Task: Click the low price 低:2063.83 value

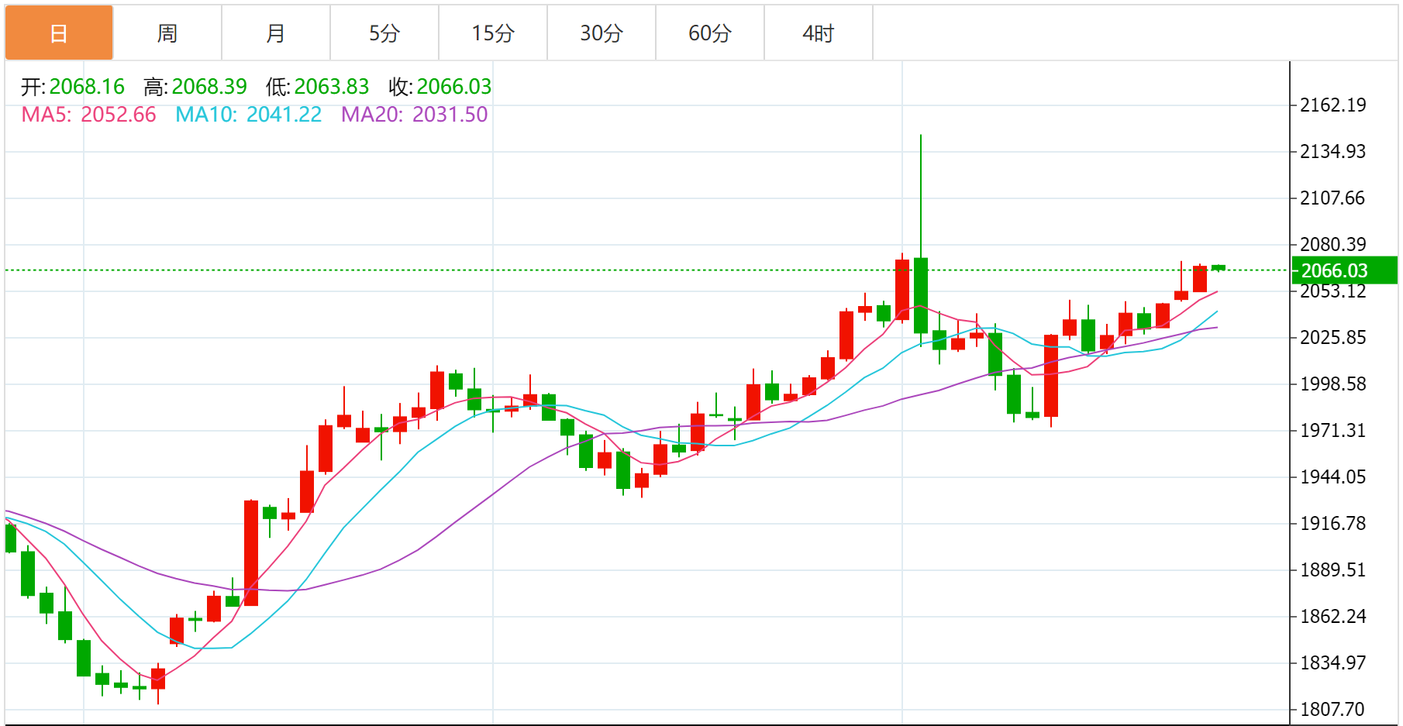Action: tap(318, 87)
